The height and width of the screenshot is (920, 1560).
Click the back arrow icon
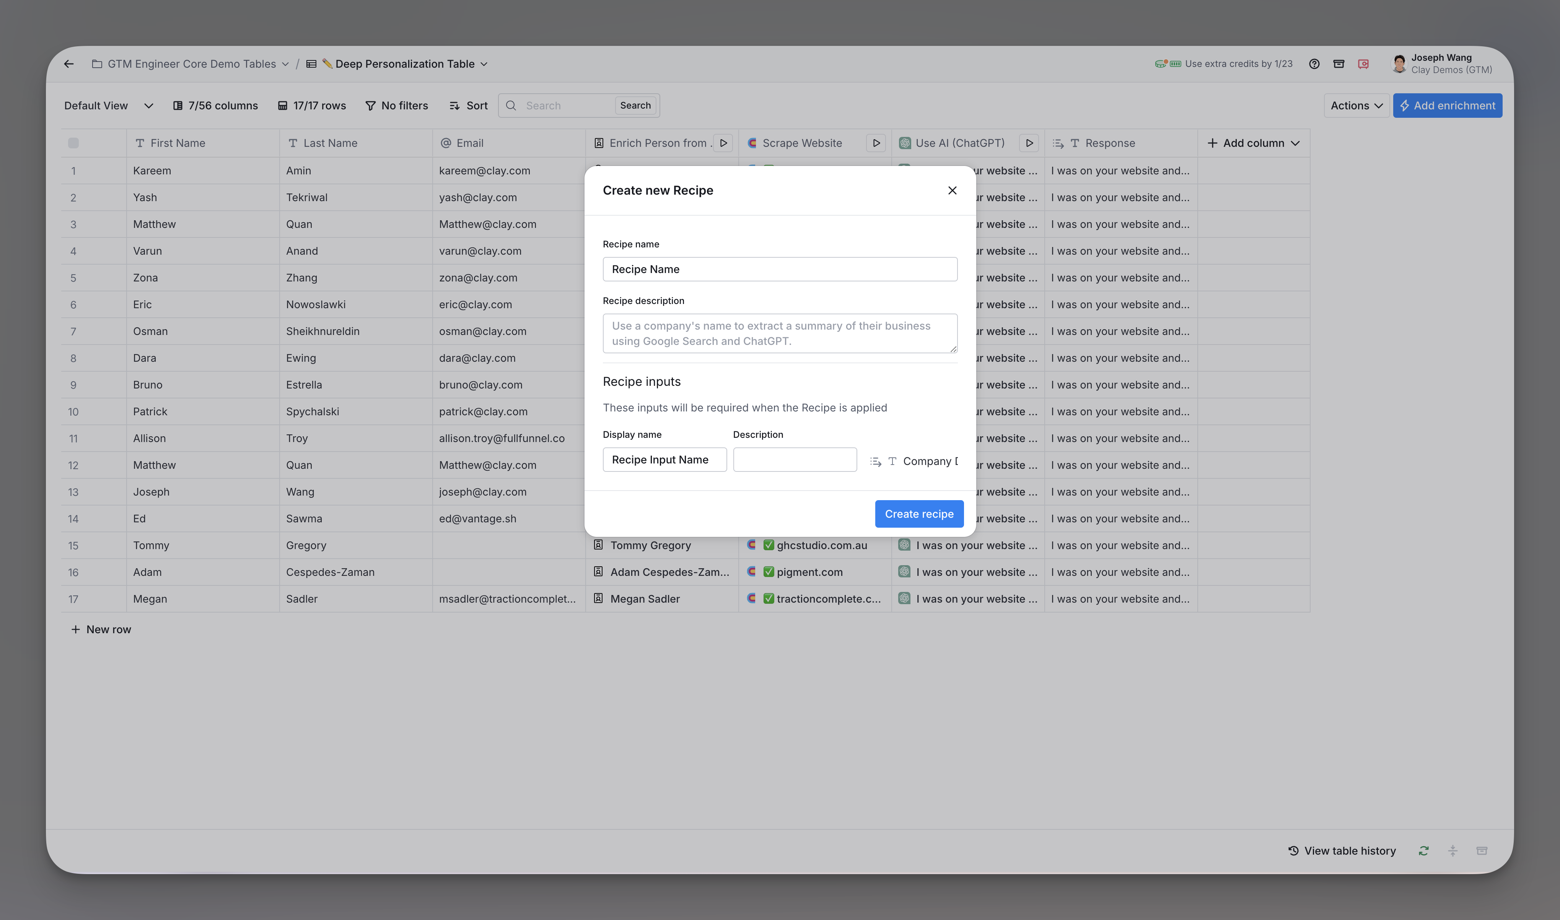(x=69, y=64)
